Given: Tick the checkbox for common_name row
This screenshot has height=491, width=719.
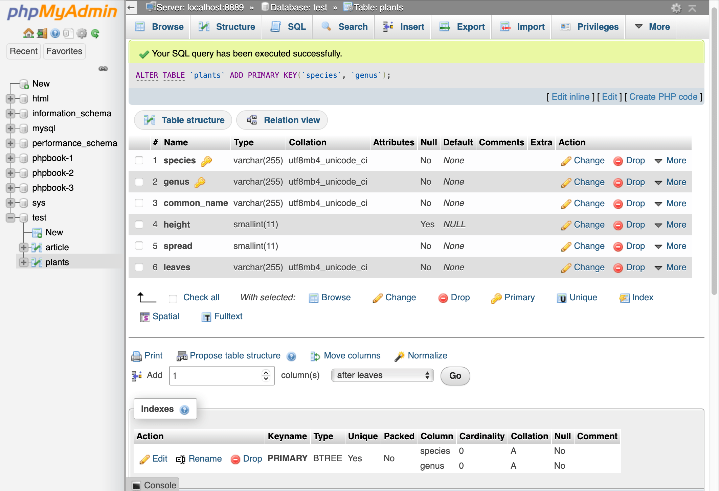Looking at the screenshot, I should click(x=139, y=203).
